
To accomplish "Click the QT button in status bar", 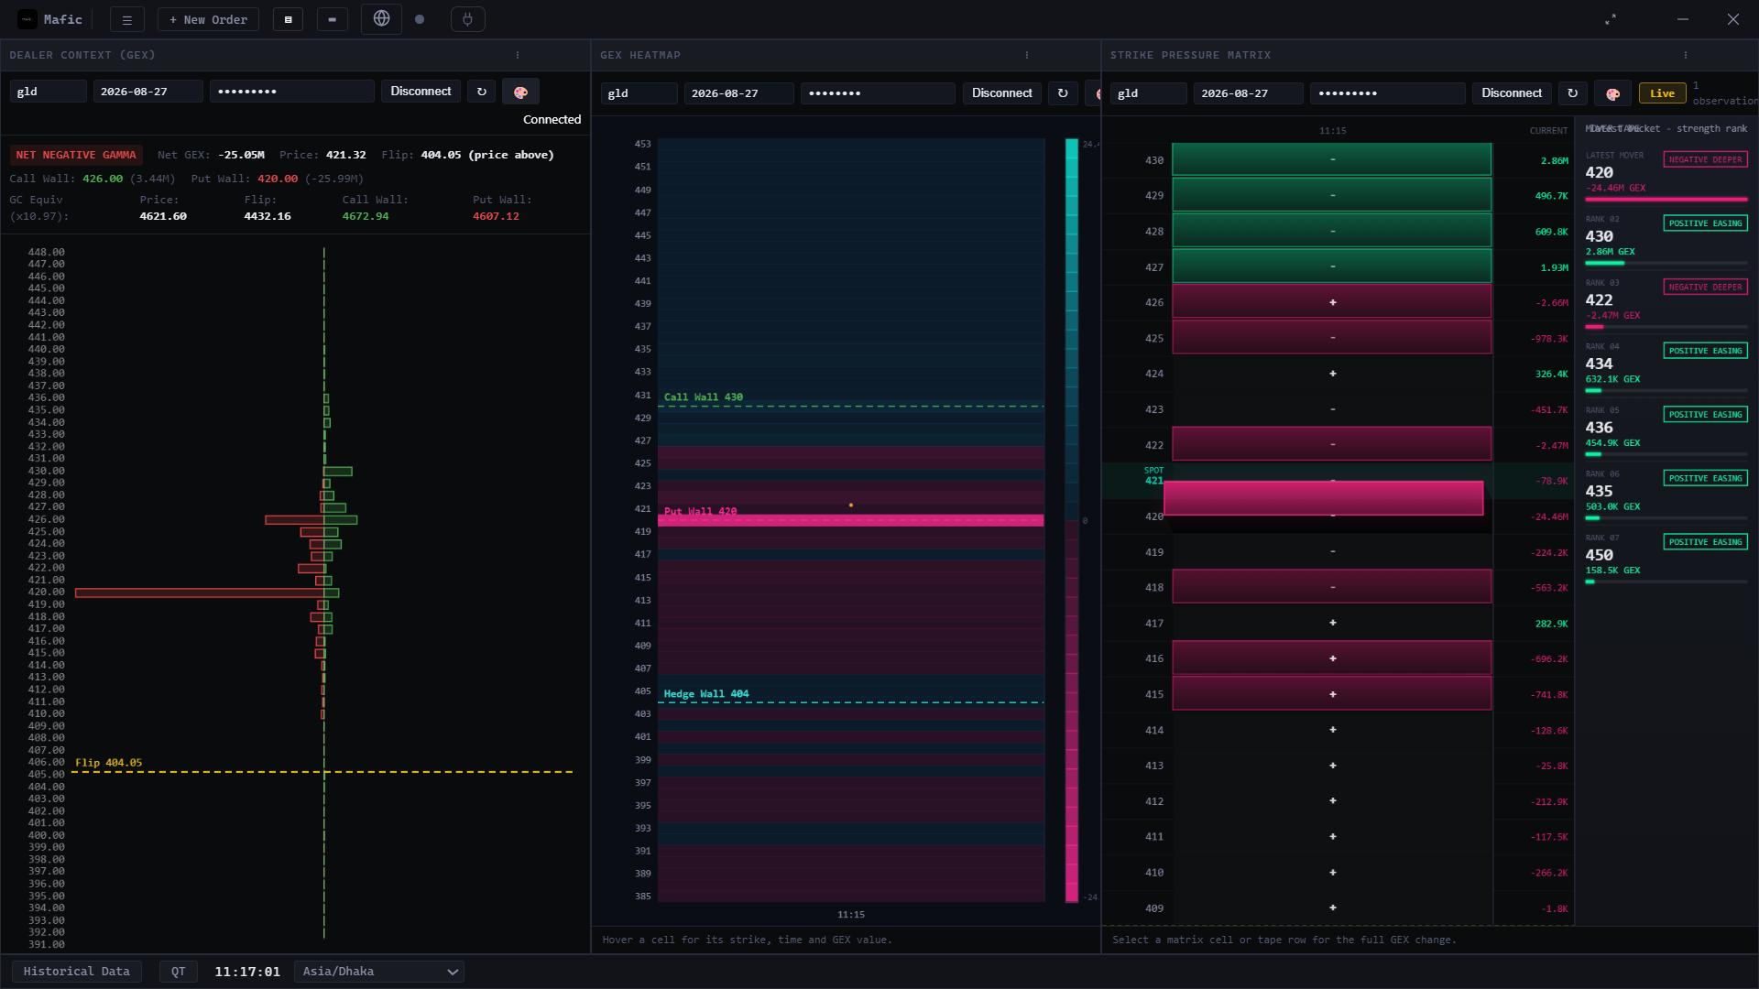I will pyautogui.click(x=178, y=972).
